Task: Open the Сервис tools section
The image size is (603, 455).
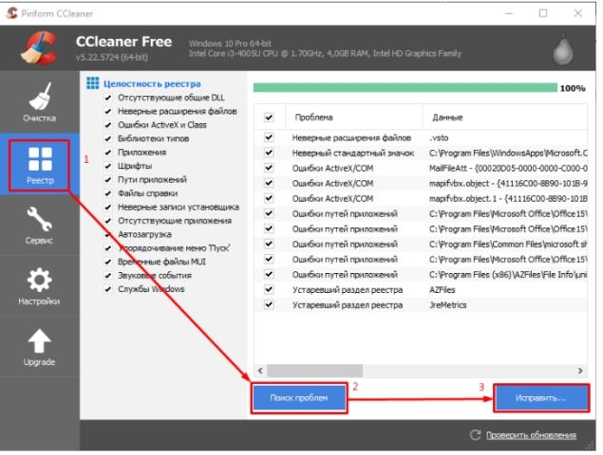Action: [39, 226]
